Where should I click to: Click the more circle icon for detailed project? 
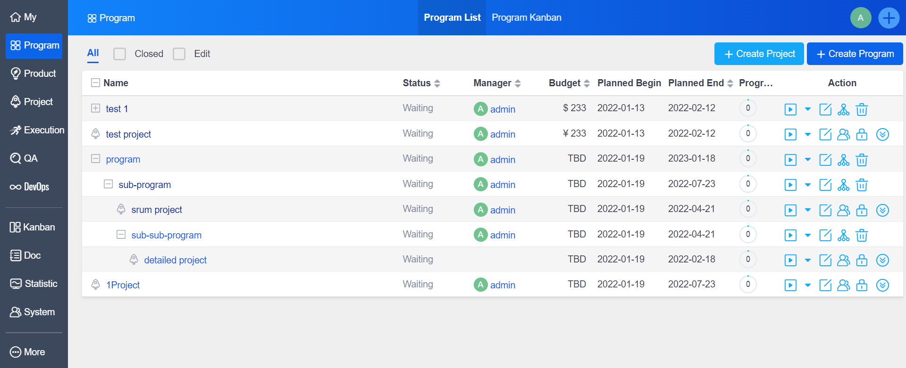pos(882,260)
